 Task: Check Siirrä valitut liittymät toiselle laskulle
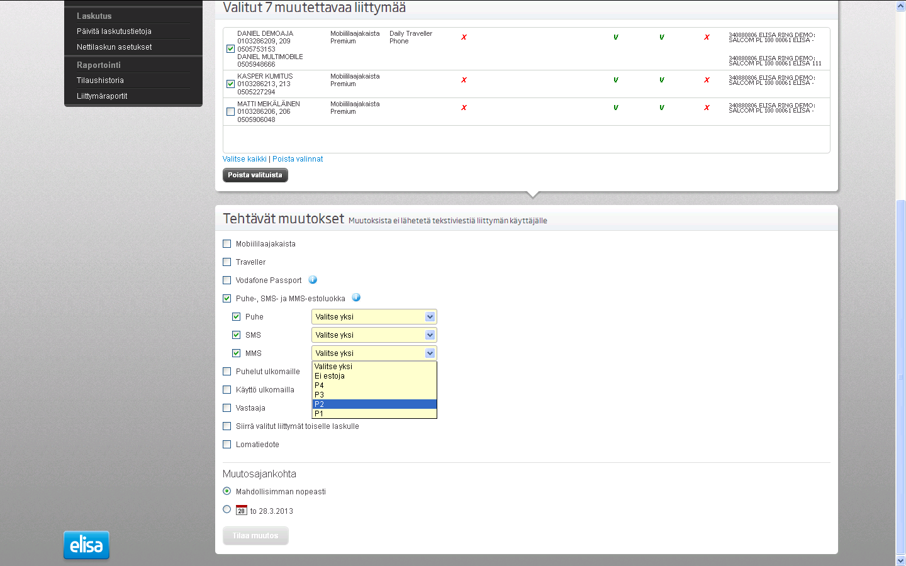tap(227, 426)
